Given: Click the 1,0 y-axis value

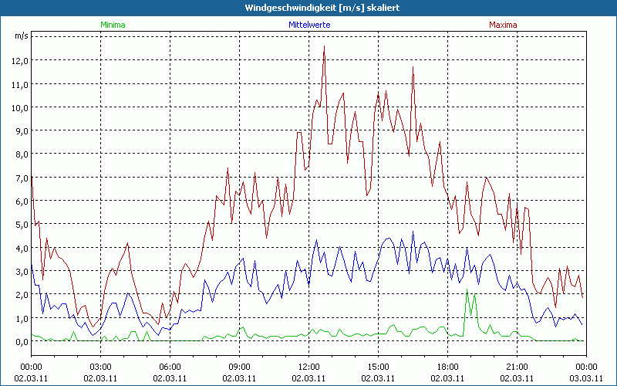Looking at the screenshot, I should [x=23, y=318].
